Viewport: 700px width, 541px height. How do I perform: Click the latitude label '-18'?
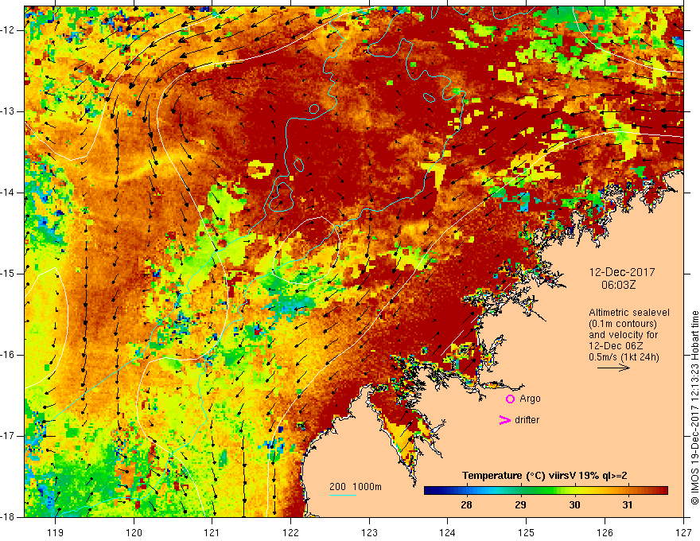pos(8,517)
